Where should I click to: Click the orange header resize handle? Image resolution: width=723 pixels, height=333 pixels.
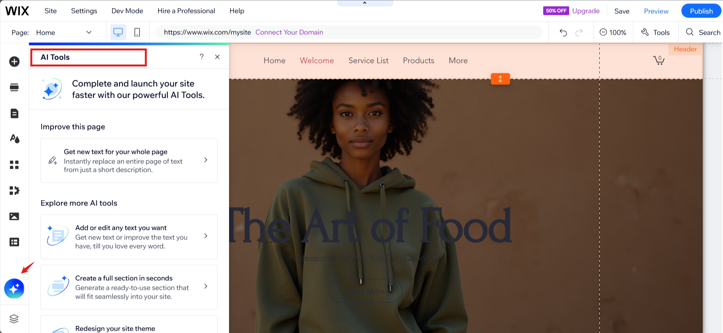tap(500, 79)
